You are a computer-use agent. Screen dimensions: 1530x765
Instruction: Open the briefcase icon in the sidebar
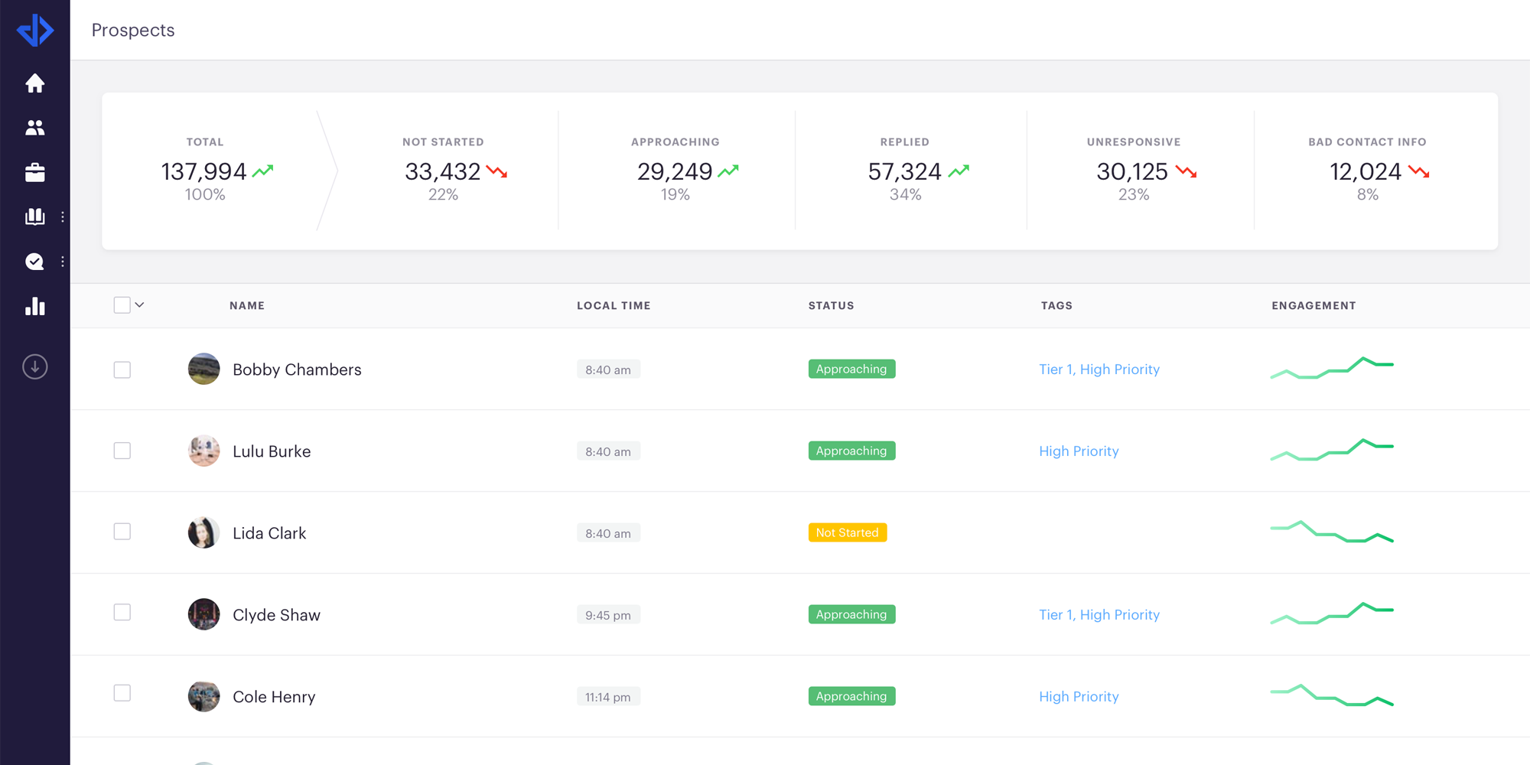pyautogui.click(x=34, y=172)
